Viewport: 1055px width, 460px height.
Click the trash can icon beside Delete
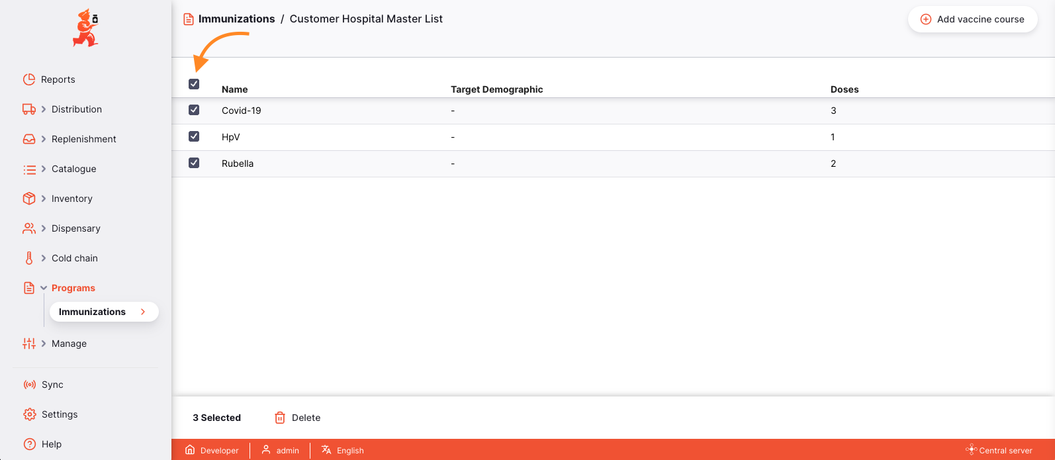[280, 418]
